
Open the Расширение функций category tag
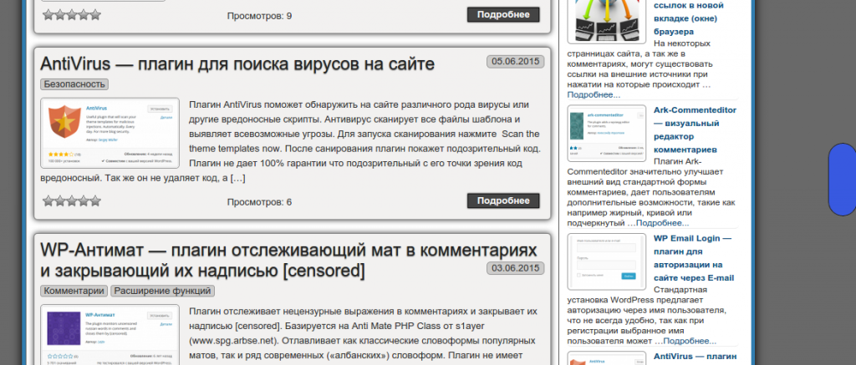point(163,291)
